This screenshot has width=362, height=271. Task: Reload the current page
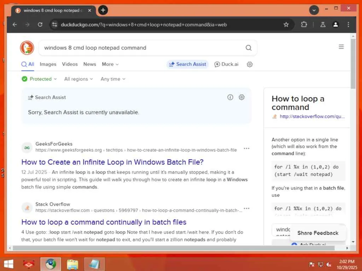coord(40,24)
